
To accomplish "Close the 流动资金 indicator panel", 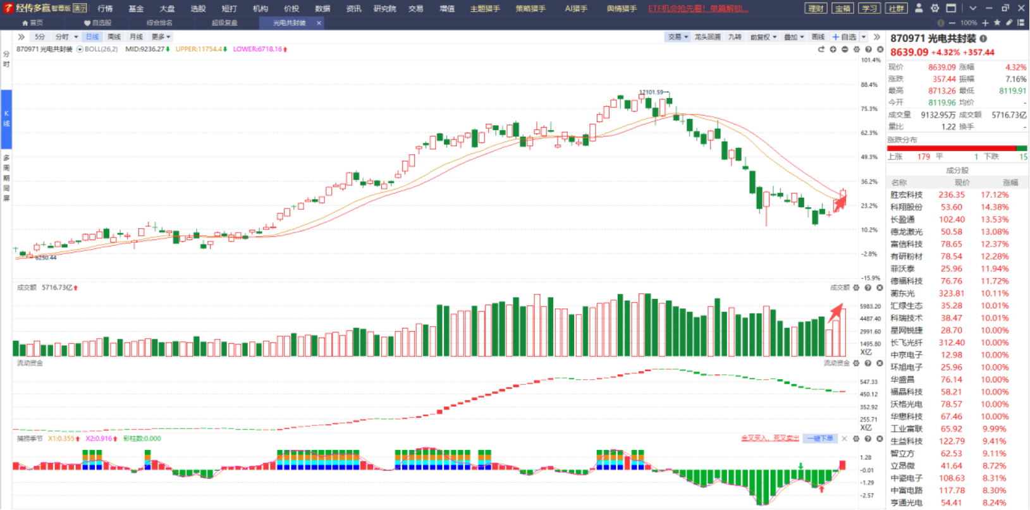I will tap(880, 363).
